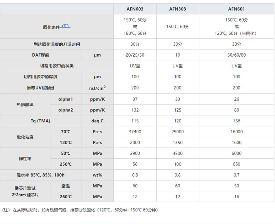This screenshot has width=275, height=224.
Task: Select the AFN303 column header
Action: [x=177, y=9]
